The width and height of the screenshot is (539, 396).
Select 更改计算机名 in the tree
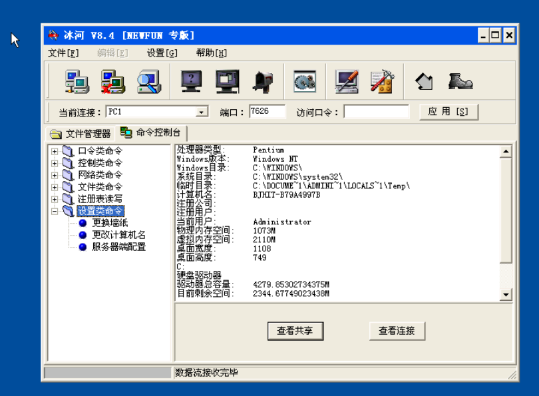119,235
